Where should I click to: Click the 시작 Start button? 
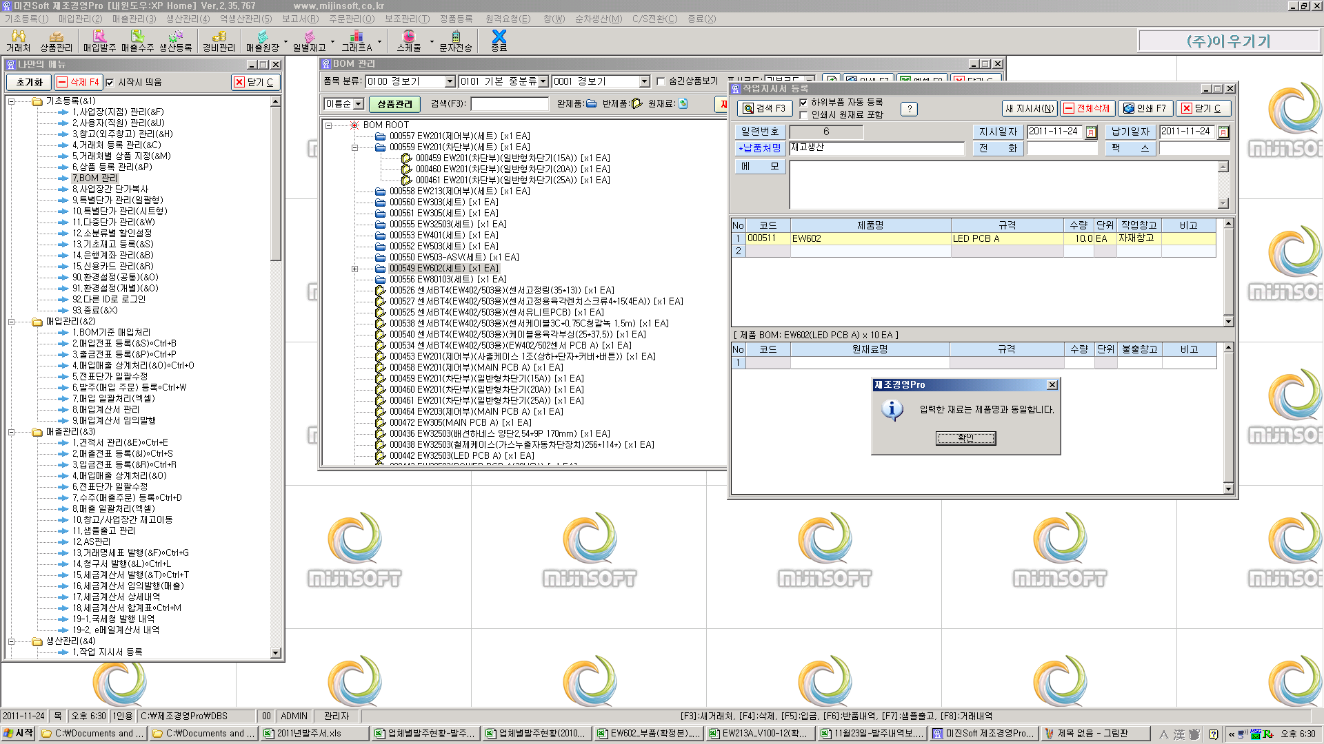point(19,734)
